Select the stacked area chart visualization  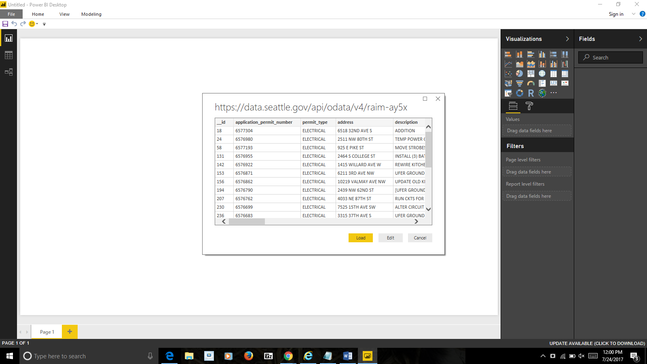point(531,64)
